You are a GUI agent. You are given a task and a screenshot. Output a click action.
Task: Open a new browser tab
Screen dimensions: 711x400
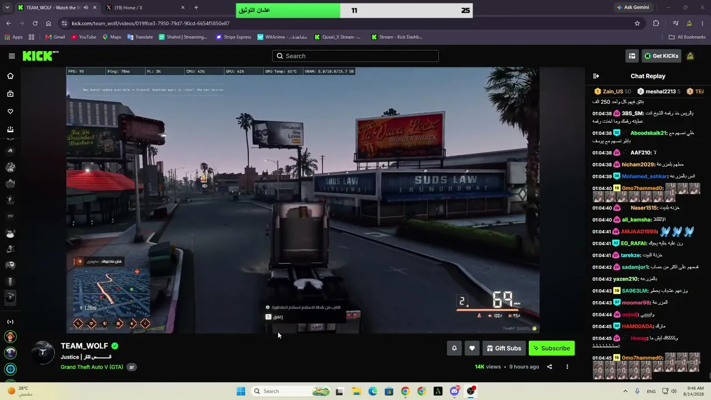[196, 8]
